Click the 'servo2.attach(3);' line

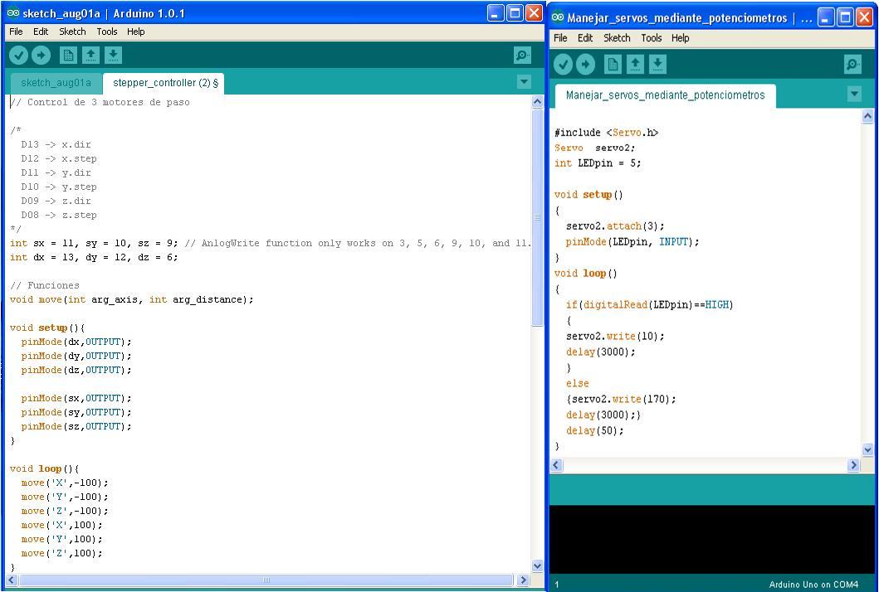tap(615, 226)
